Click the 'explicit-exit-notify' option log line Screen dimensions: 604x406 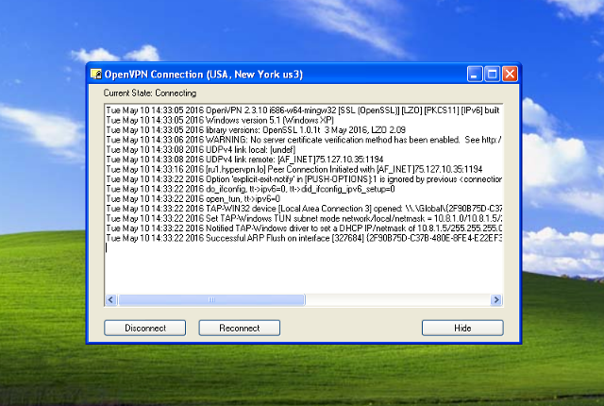click(x=304, y=179)
